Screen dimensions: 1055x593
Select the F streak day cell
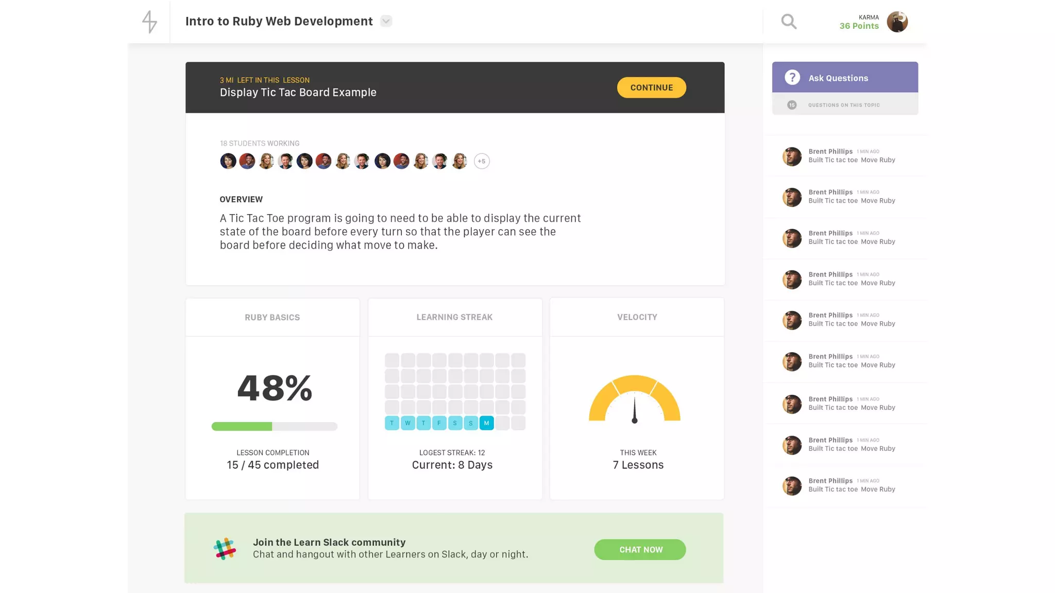click(x=439, y=423)
